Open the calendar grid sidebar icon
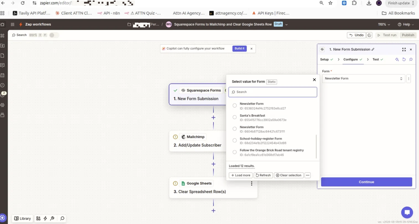419x224 pixels. pos(2,75)
